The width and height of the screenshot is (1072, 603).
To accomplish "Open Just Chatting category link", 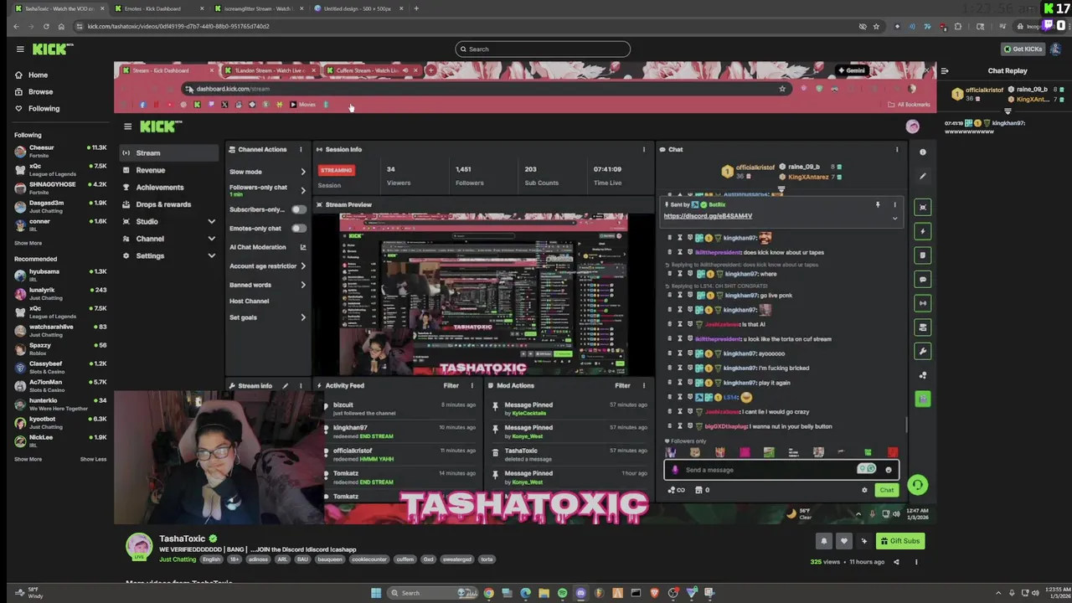I will click(x=178, y=559).
